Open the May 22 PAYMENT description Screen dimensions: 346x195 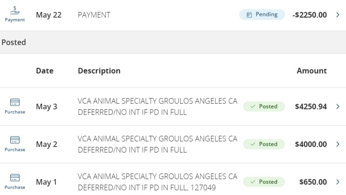(x=94, y=15)
